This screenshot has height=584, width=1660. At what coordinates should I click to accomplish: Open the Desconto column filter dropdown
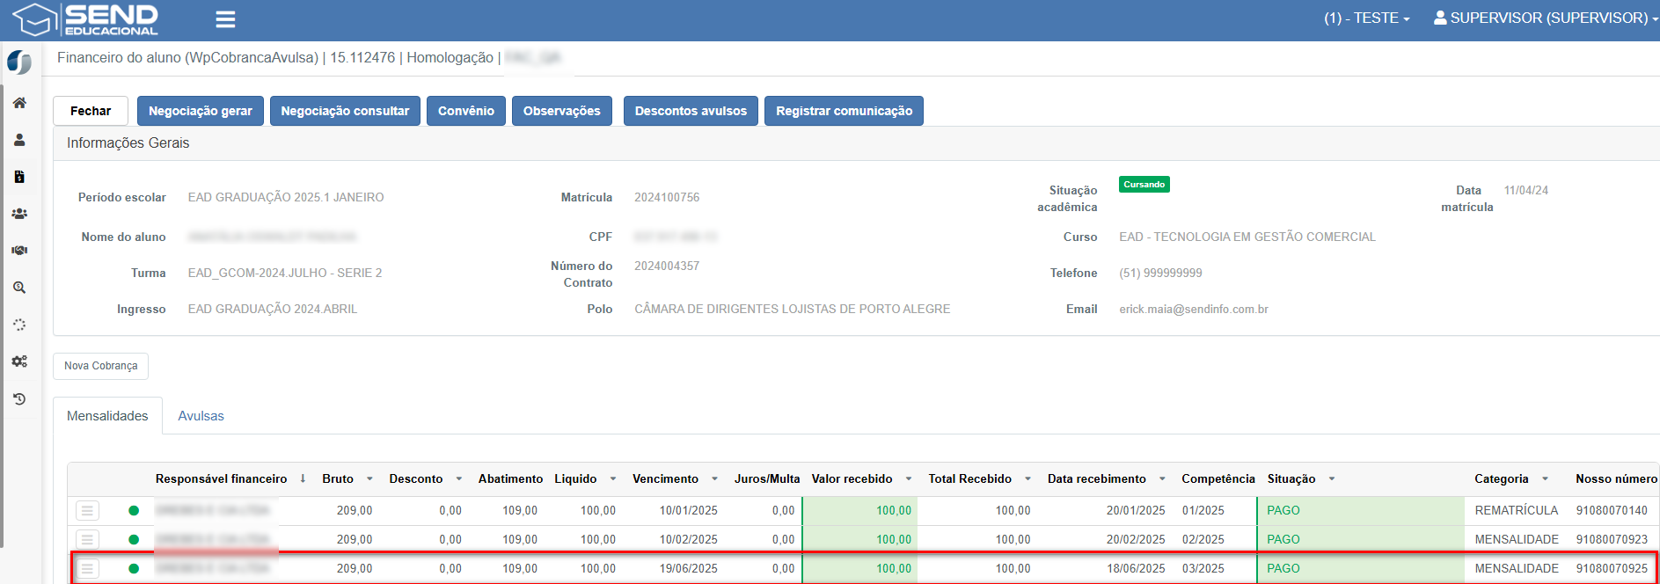click(458, 478)
